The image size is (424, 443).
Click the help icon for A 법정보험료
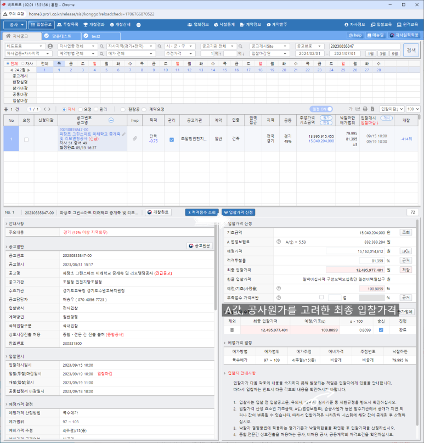point(279,242)
